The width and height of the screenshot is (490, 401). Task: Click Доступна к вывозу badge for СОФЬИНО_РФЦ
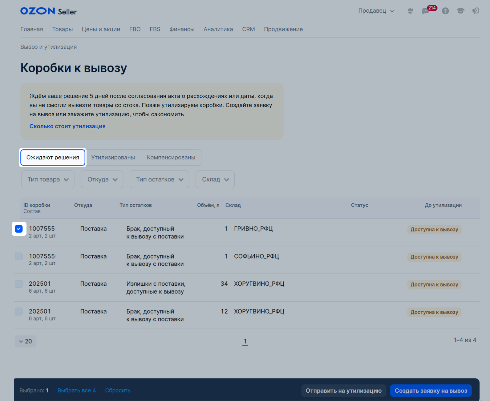point(434,257)
